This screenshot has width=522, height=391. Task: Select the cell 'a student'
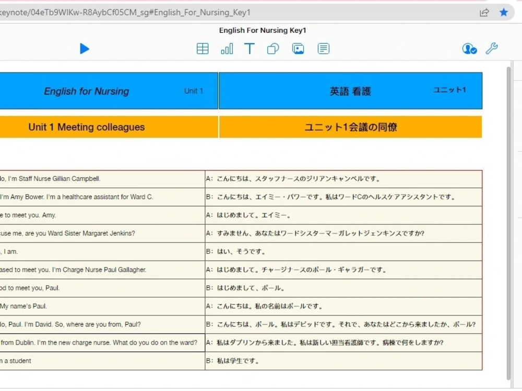coord(102,361)
